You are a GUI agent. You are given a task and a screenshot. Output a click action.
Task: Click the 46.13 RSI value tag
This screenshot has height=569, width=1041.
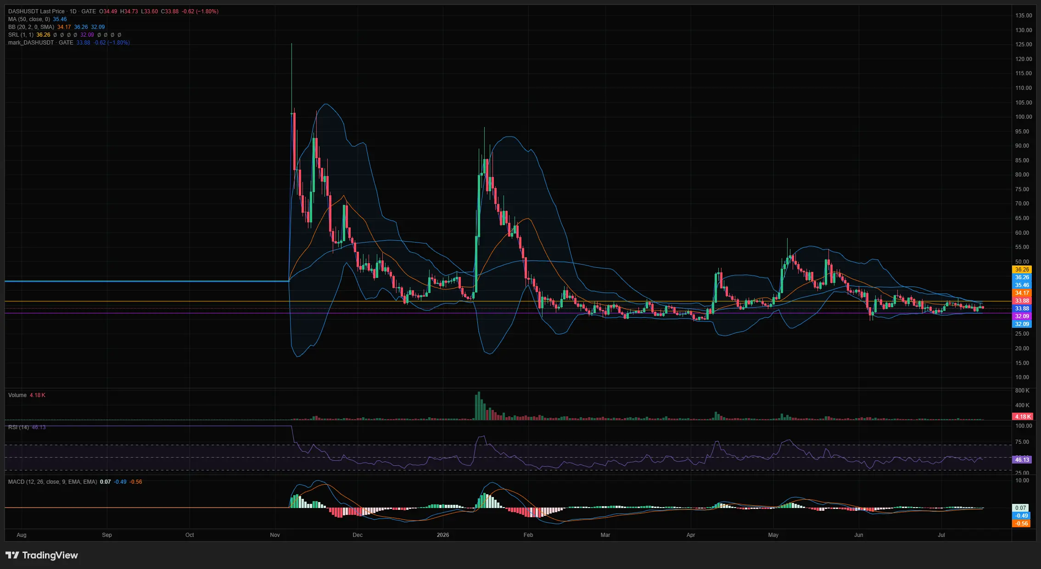pos(1022,459)
